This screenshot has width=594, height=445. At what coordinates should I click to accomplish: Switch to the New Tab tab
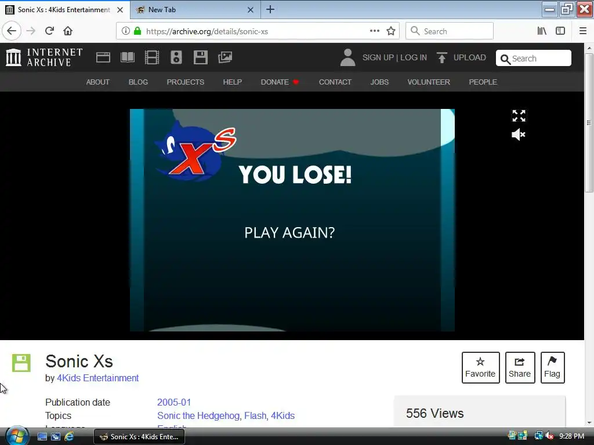coord(195,10)
